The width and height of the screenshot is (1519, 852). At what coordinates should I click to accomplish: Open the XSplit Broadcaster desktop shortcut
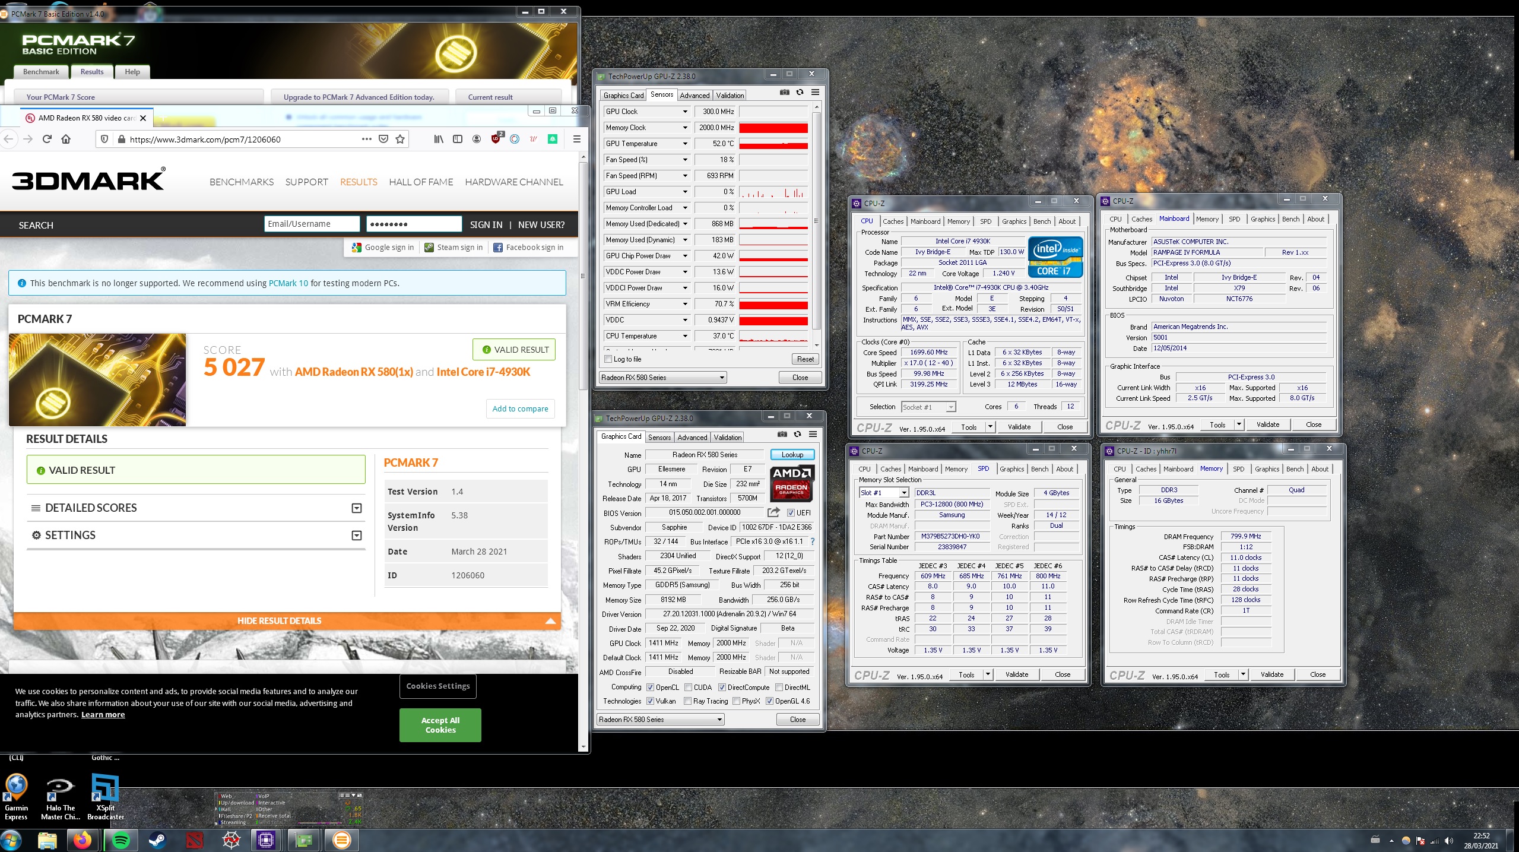coord(105,797)
